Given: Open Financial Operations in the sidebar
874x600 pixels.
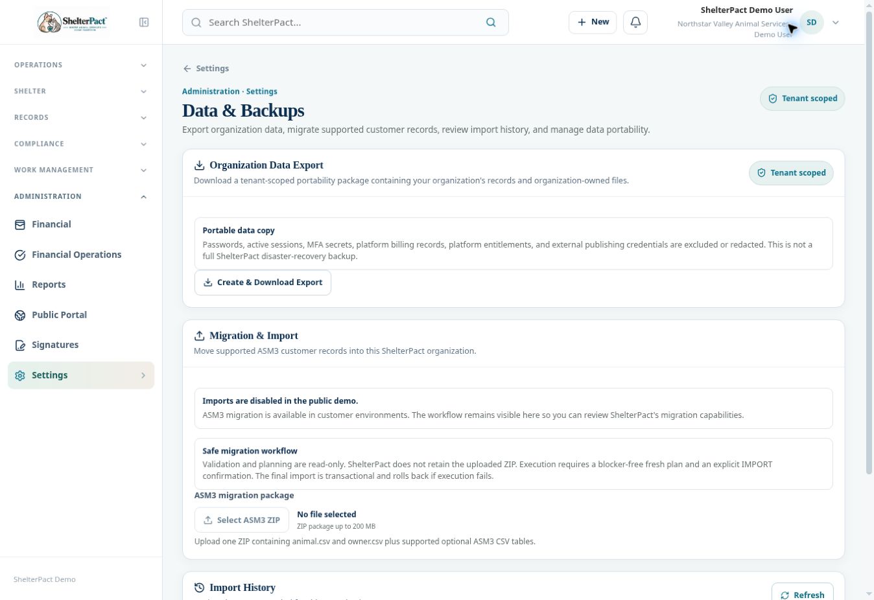Looking at the screenshot, I should point(81,255).
